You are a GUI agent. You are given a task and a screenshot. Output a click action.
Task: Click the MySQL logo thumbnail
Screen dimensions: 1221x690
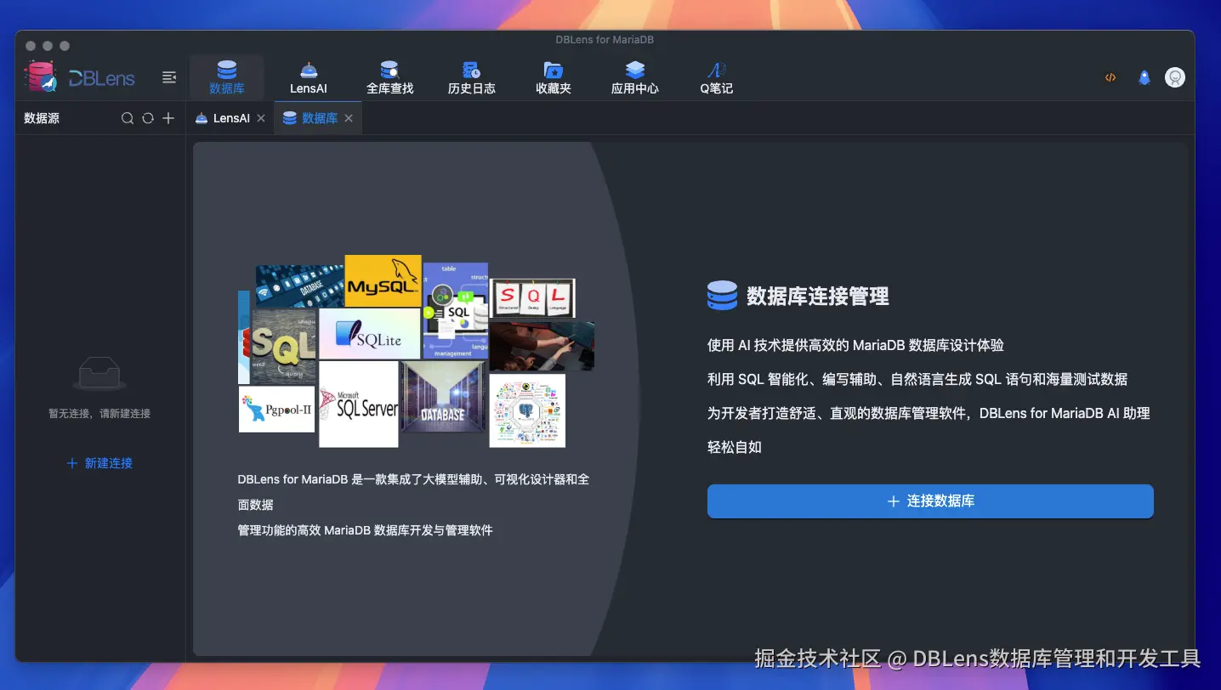(x=383, y=281)
